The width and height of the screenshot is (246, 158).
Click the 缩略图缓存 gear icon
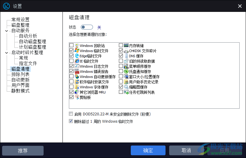pyautogui.click(x=126, y=87)
